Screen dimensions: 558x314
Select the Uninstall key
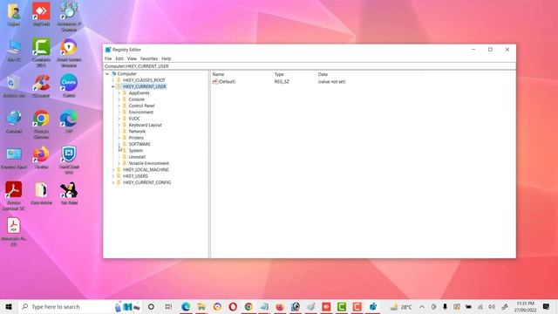(137, 157)
